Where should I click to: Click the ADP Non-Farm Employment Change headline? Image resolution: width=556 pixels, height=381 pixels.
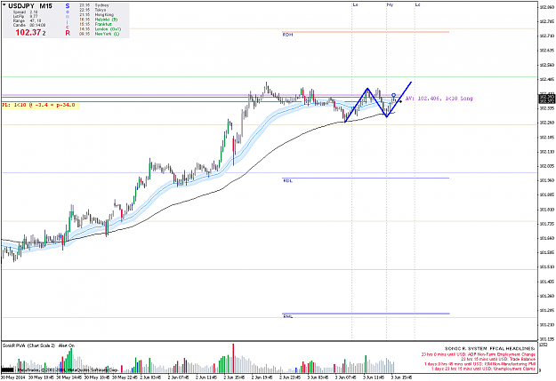(x=478, y=354)
